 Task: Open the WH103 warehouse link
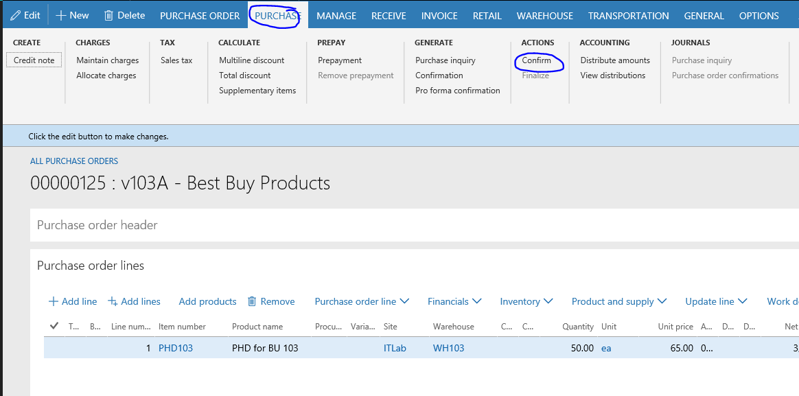448,349
